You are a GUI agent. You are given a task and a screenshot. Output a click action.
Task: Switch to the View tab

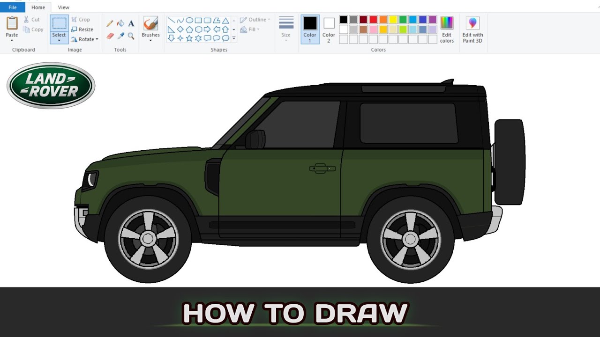(x=64, y=7)
